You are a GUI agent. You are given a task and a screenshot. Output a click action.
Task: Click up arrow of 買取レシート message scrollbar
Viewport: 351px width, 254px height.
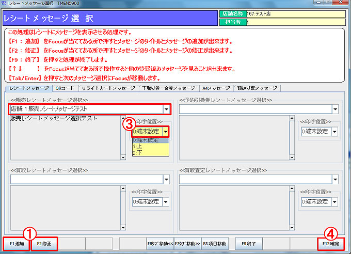(123, 188)
